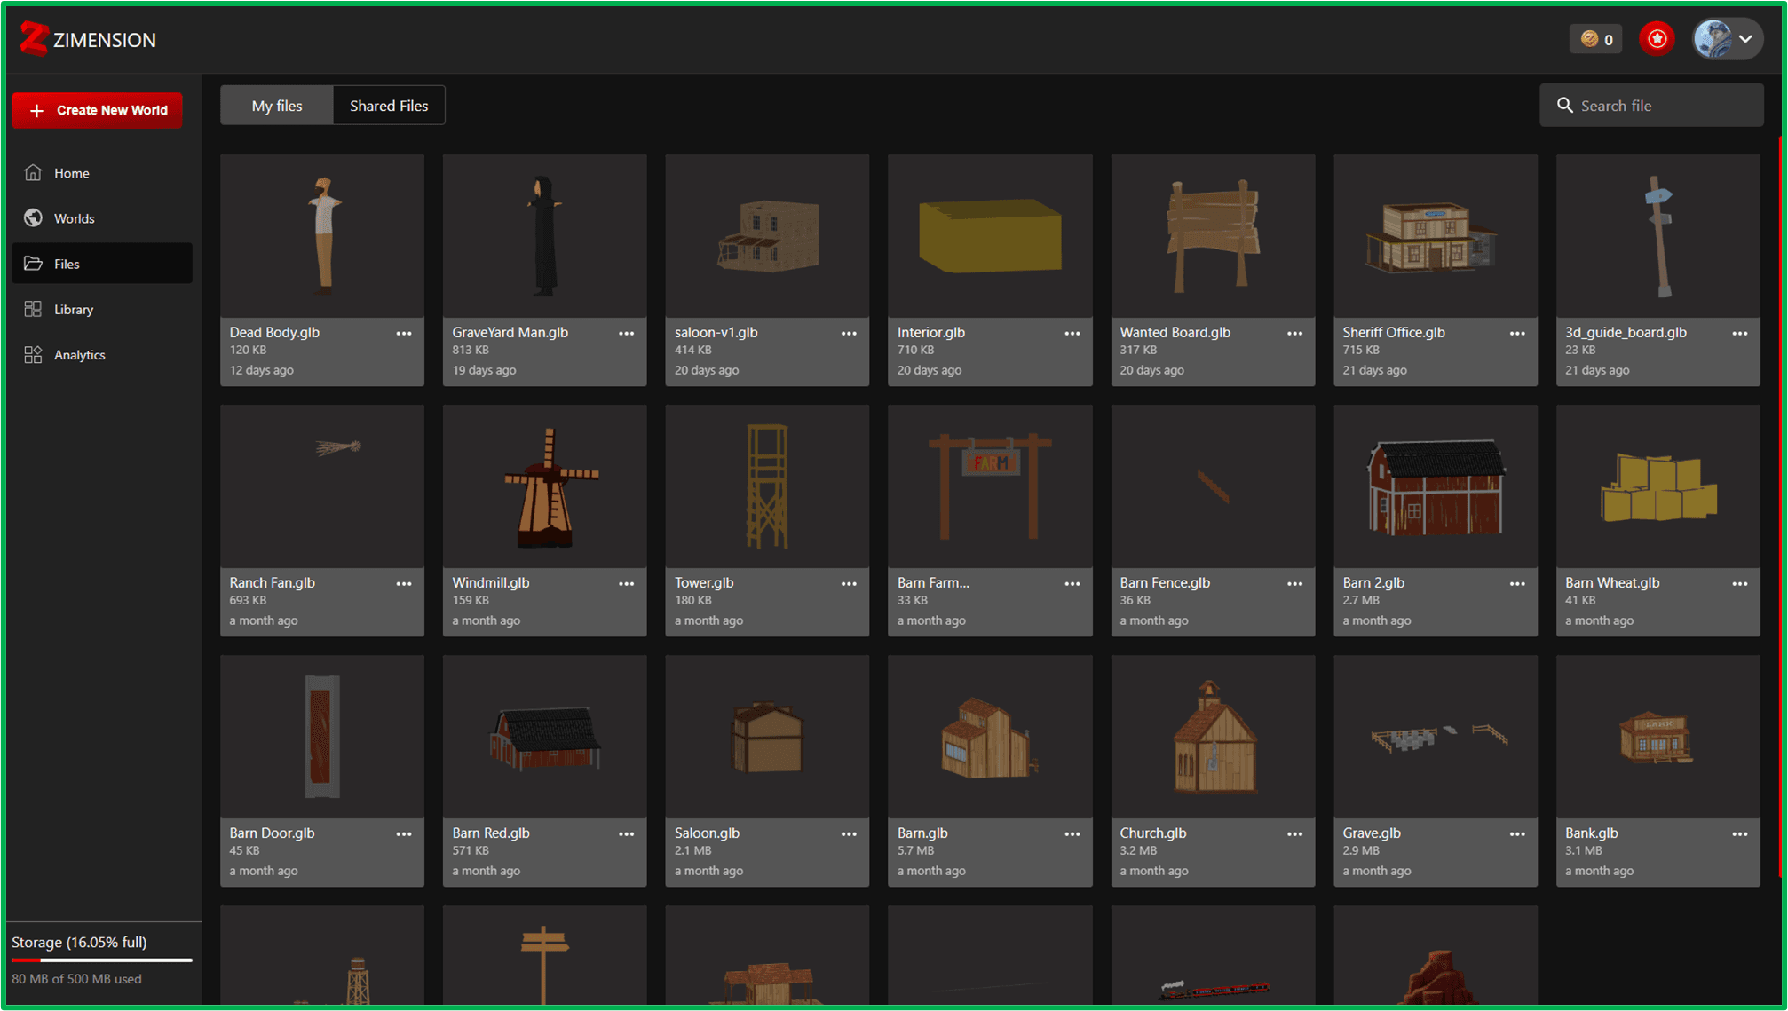Screen dimensions: 1788x1011
Task: Click the Tower.glb file name
Action: coord(704,582)
